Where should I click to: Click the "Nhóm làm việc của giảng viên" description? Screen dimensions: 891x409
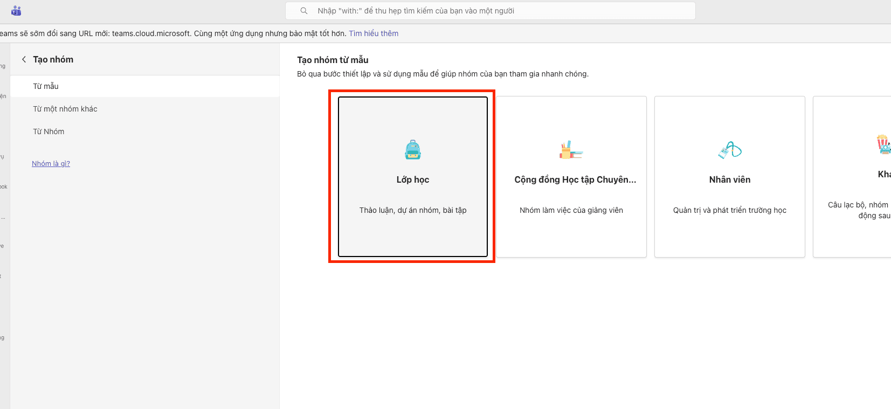[x=571, y=210]
